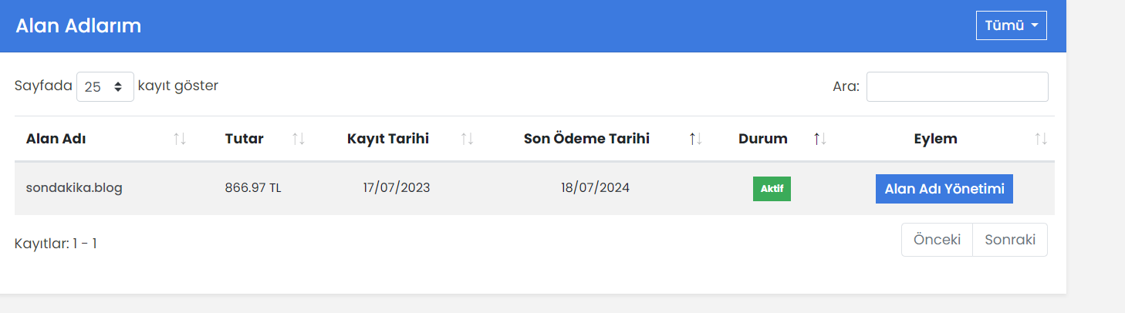Sort by Kayıt Tarihi arrows icon
Screen dimensions: 1125x313
tap(467, 139)
